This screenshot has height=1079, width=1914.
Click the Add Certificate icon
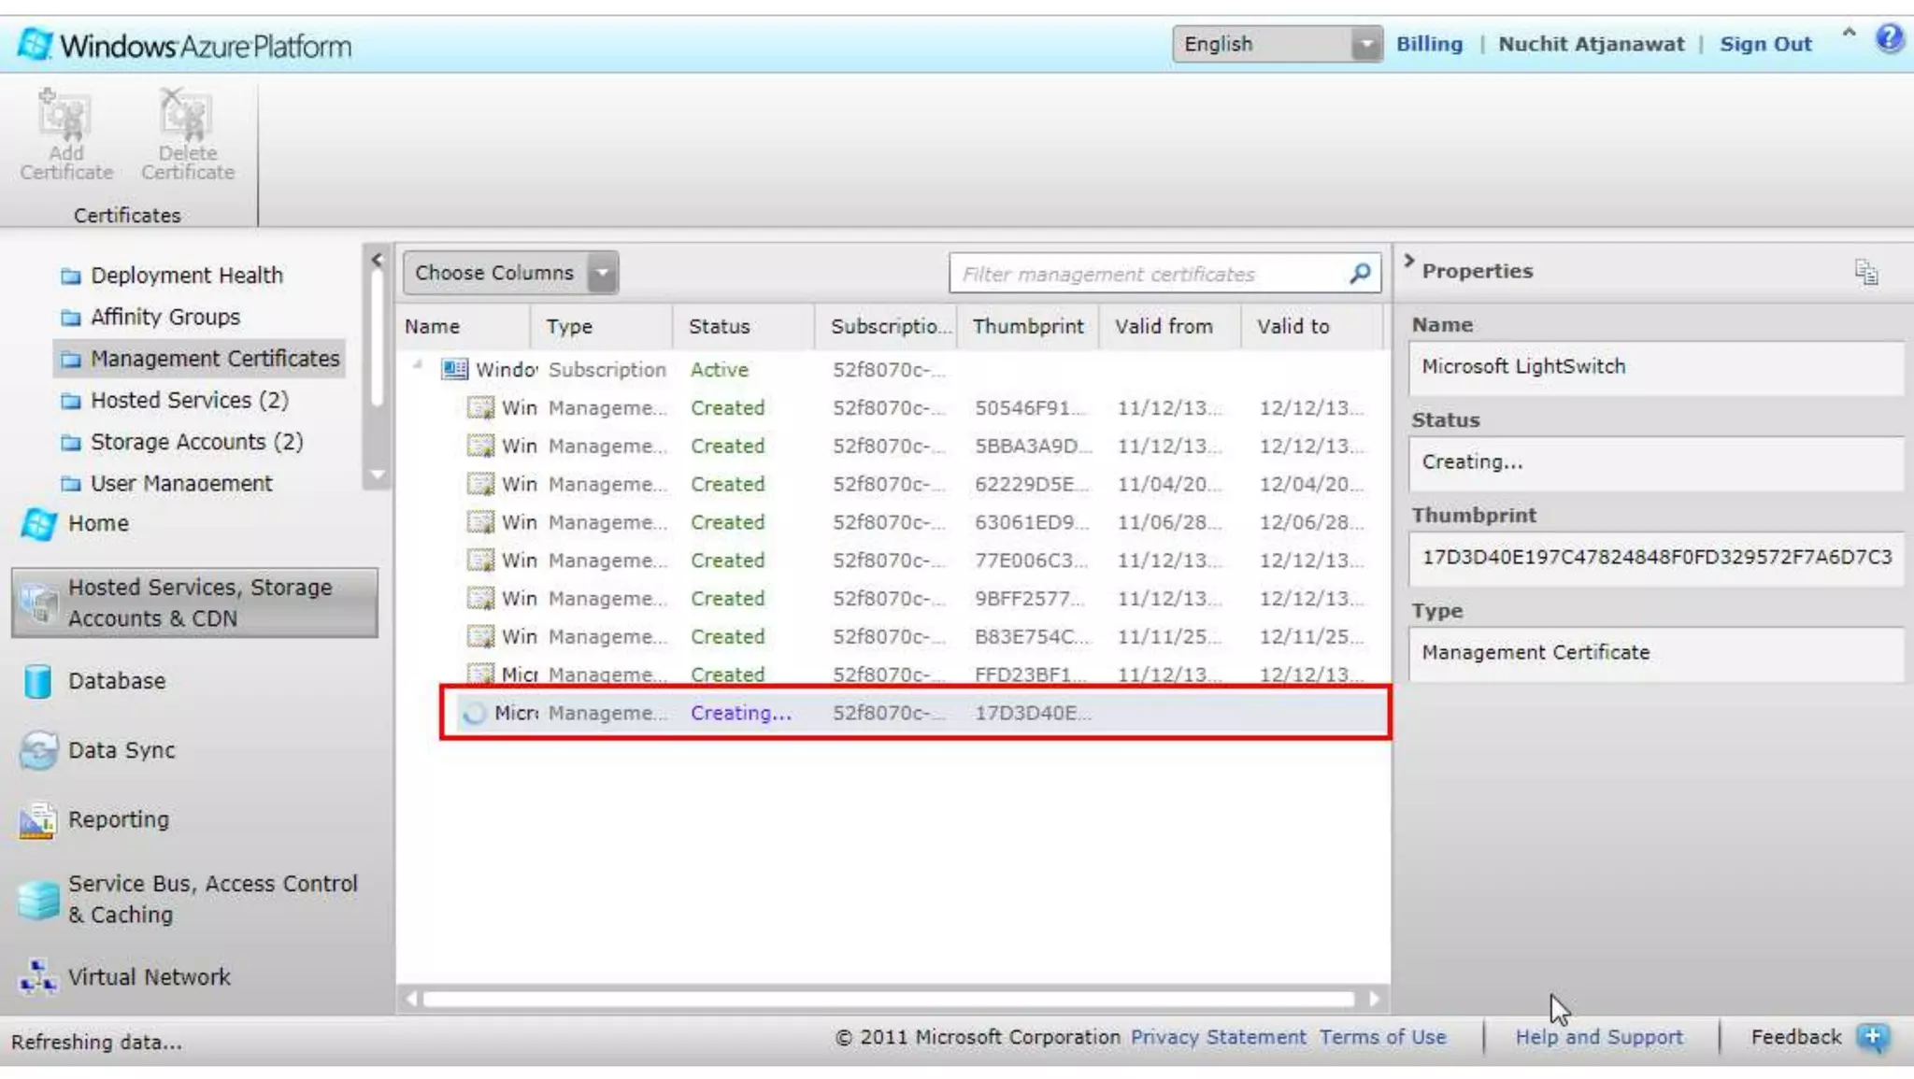click(x=65, y=117)
